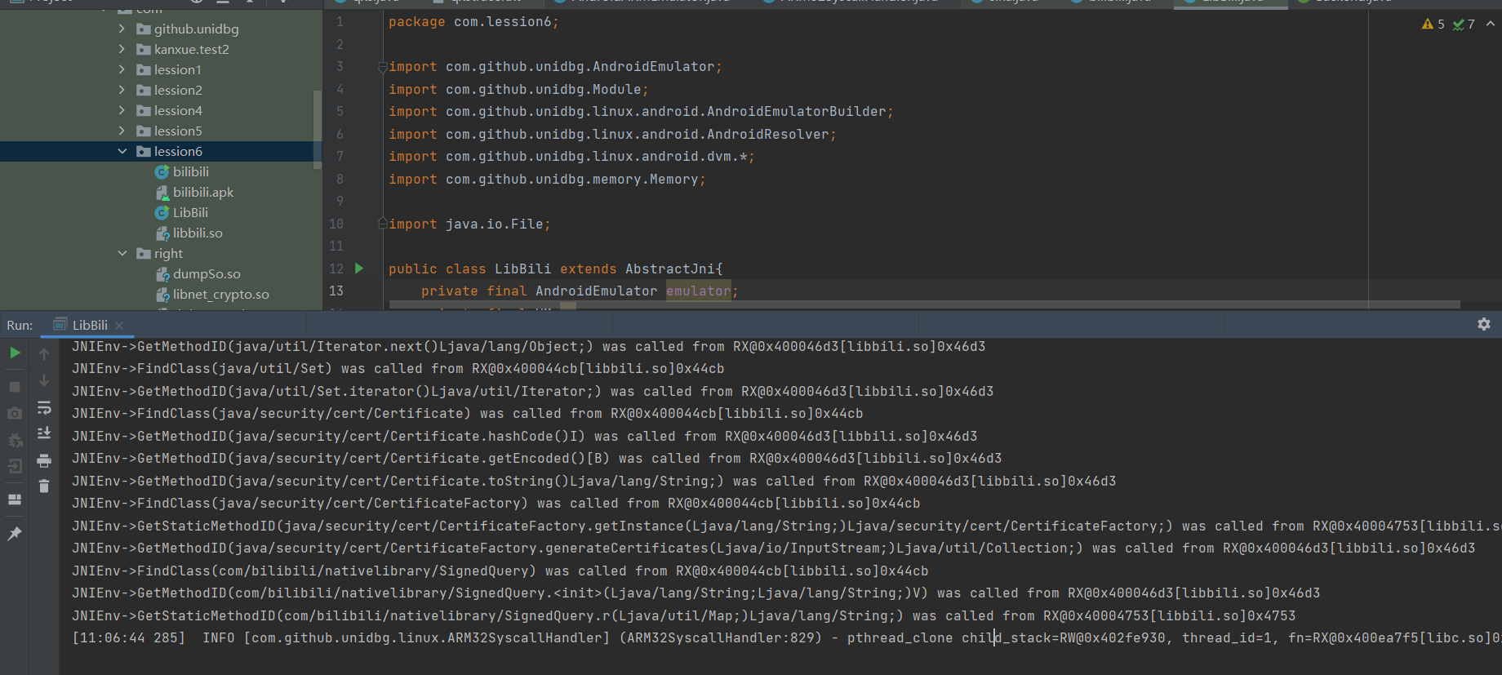Select github.unidbg package label
Viewport: 1502px width, 675px height.
click(197, 29)
